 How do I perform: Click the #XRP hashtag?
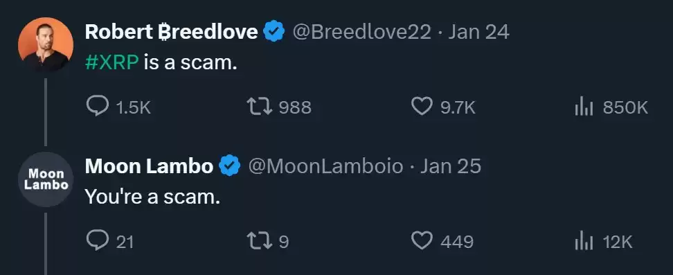[112, 63]
